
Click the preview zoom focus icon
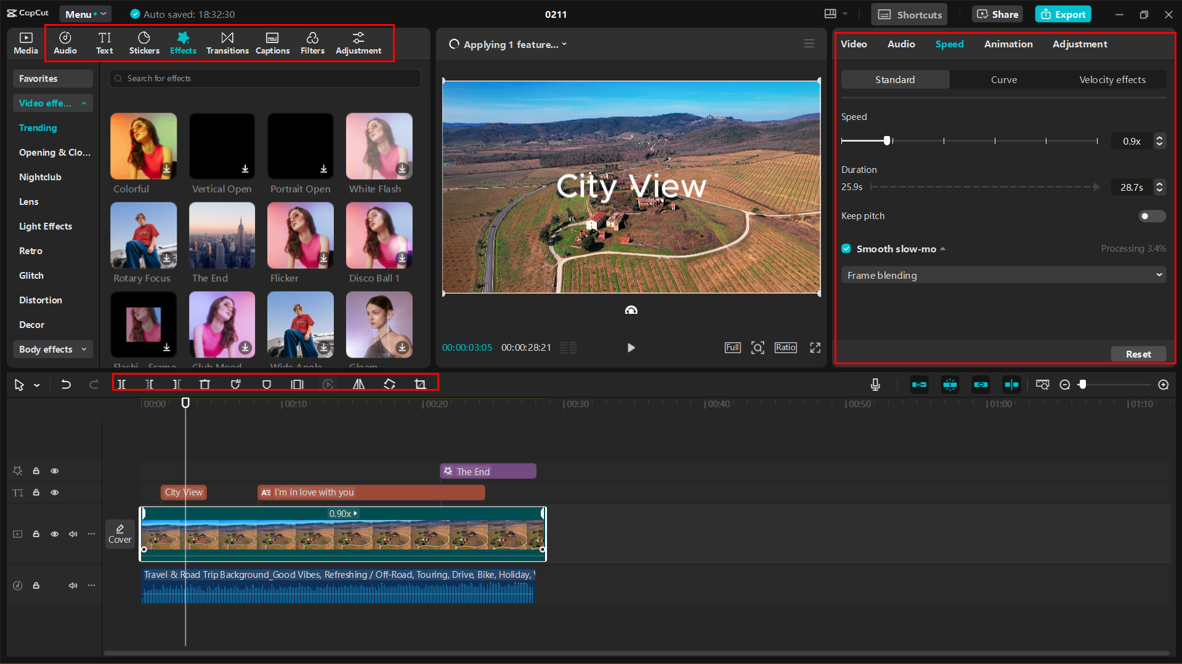click(x=758, y=348)
